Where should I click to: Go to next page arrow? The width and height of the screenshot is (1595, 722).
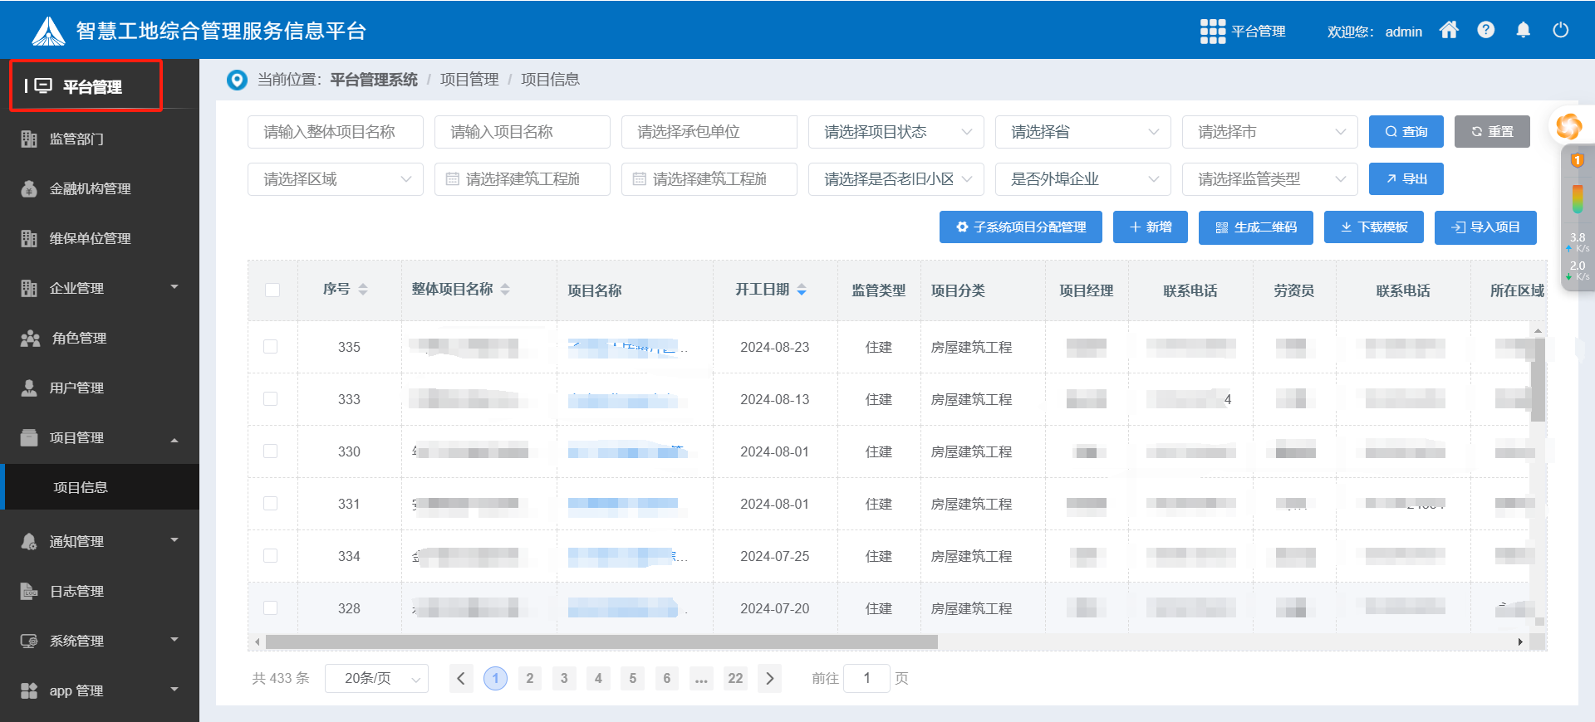tap(769, 679)
